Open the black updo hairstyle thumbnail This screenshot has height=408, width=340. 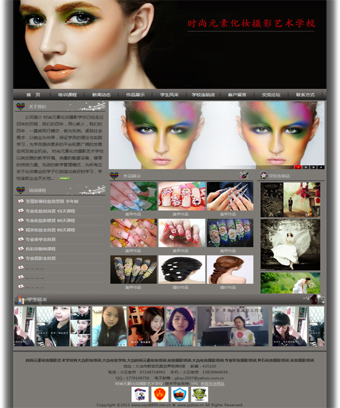pyautogui.click(x=182, y=270)
